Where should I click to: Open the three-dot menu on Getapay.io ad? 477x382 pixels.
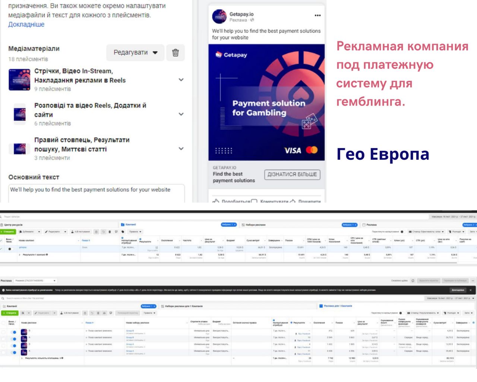[x=318, y=16]
